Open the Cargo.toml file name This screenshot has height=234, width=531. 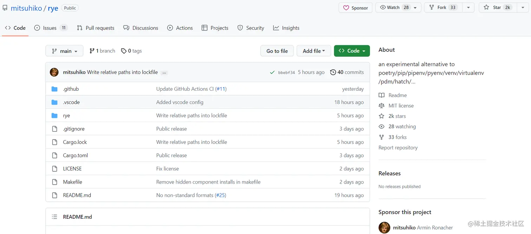tap(76, 156)
